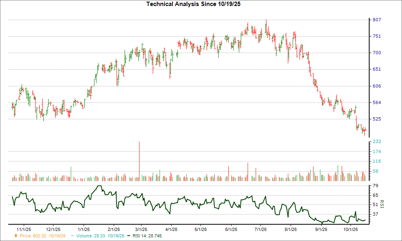Click the 7/1/26 date label

click(260, 229)
